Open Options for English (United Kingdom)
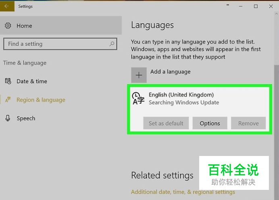Screen dimensions: 279x200 pyautogui.click(x=210, y=123)
